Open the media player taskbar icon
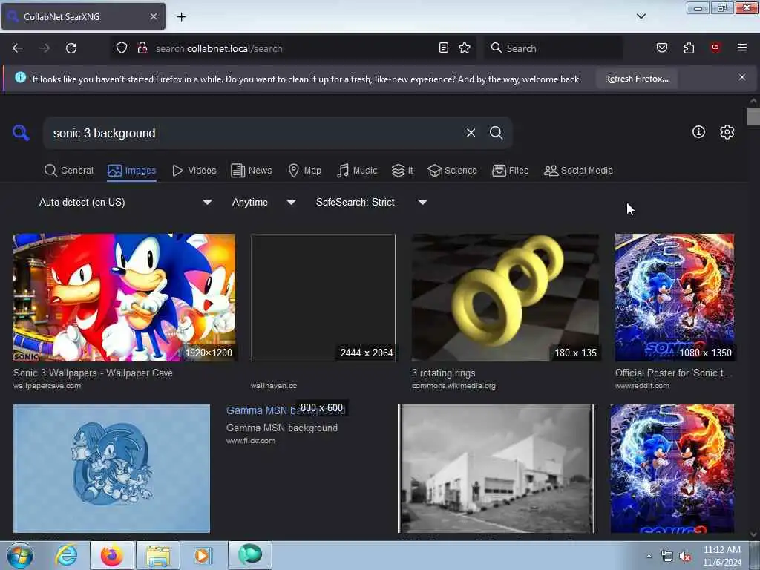Viewport: 760px width, 570px height. pyautogui.click(x=202, y=555)
